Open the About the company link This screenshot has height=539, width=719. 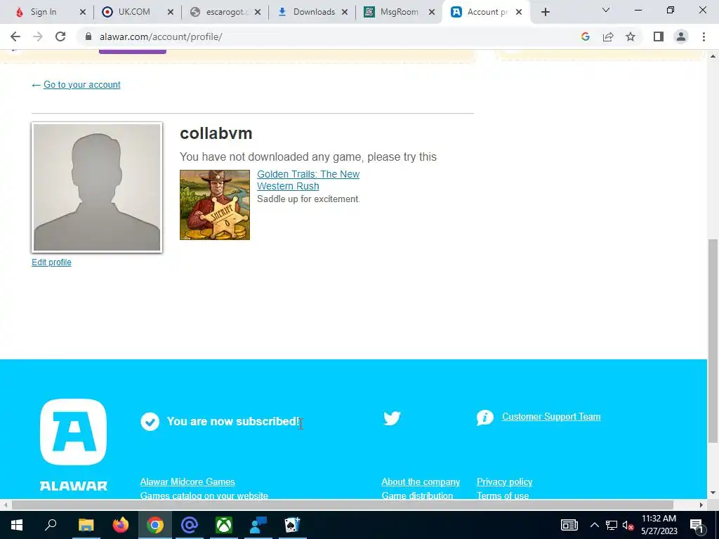pos(421,481)
